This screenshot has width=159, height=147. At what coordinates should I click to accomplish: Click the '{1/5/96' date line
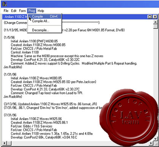click(x=9, y=38)
